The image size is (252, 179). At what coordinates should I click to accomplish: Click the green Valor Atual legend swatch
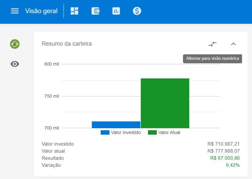click(x=152, y=132)
